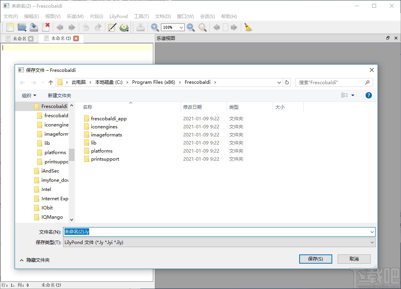
Task: Go up one folder level in dialog
Action: coord(51,82)
